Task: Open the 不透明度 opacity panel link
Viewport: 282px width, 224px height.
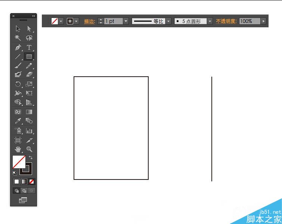Action: (x=226, y=21)
